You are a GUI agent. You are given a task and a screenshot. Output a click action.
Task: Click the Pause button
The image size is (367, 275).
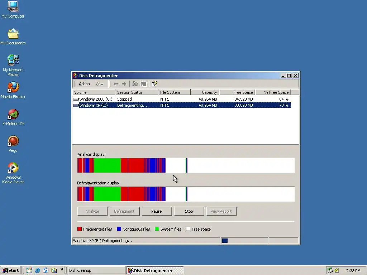pos(157,211)
